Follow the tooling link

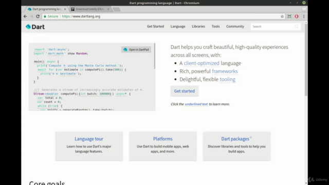(227, 79)
